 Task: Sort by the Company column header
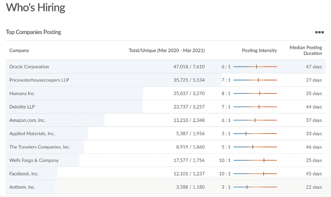[x=19, y=50]
